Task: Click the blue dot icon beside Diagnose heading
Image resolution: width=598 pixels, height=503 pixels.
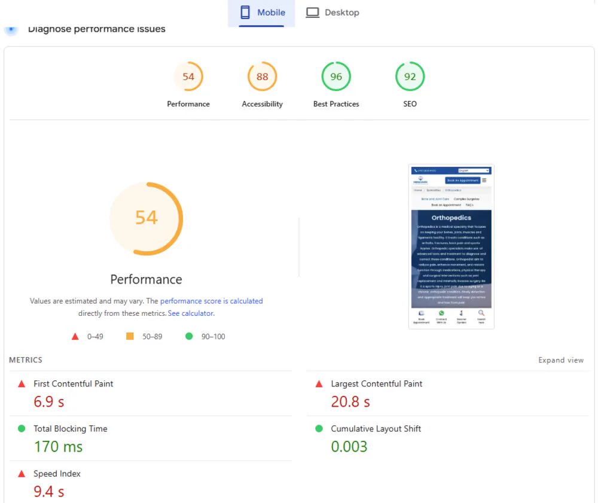Action: [11, 29]
